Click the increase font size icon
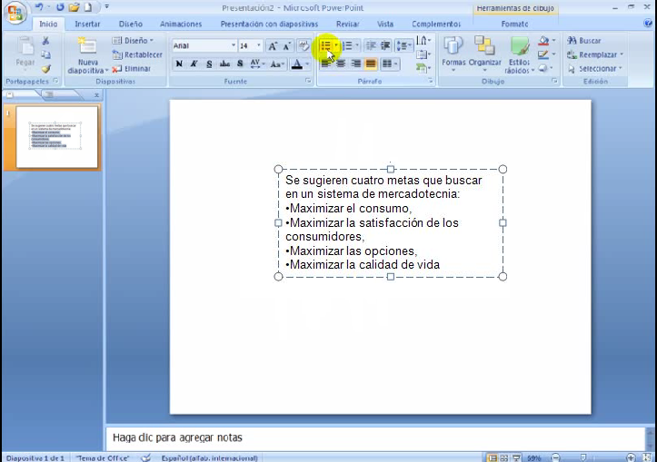Viewport: 657px width, 462px height. point(273,45)
